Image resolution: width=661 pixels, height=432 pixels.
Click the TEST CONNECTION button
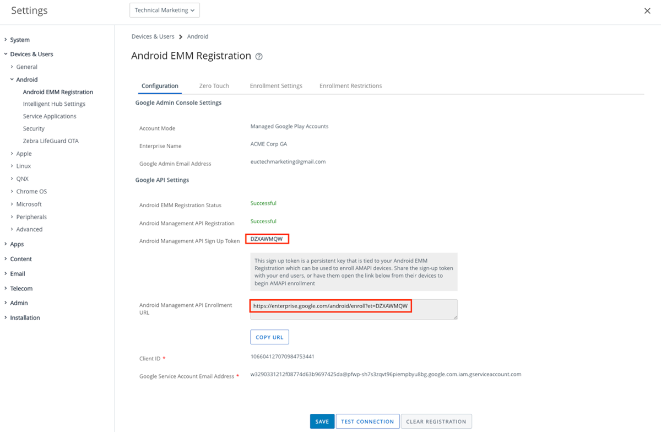pyautogui.click(x=367, y=422)
